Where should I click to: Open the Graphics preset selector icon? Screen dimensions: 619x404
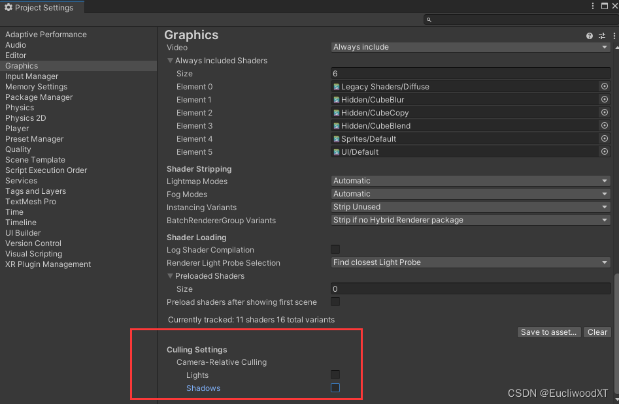coord(601,36)
